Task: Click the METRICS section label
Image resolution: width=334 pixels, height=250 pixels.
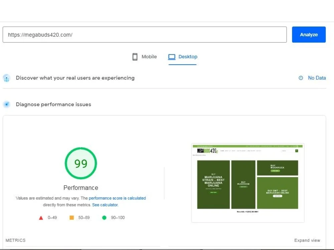Action: pyautogui.click(x=16, y=240)
